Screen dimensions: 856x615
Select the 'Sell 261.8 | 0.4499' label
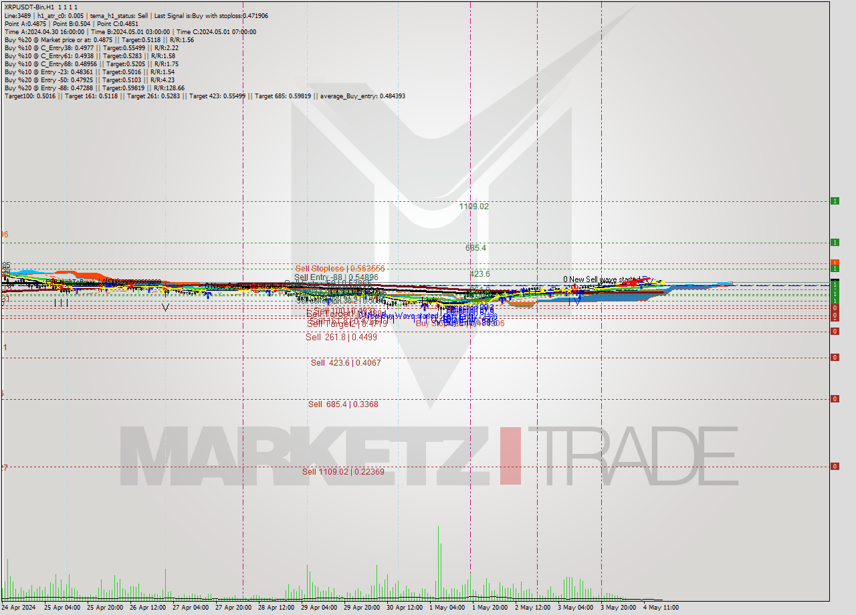point(341,337)
